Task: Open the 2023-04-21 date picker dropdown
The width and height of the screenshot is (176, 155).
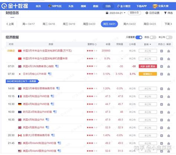Action: pyautogui.click(x=116, y=13)
